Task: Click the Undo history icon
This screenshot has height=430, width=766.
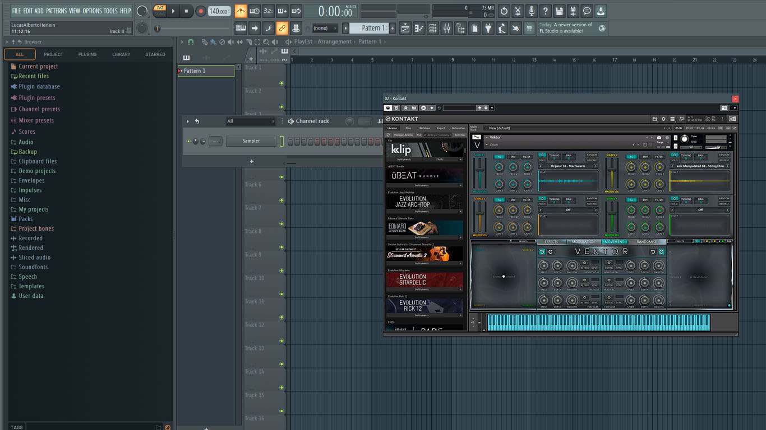Action: click(504, 11)
